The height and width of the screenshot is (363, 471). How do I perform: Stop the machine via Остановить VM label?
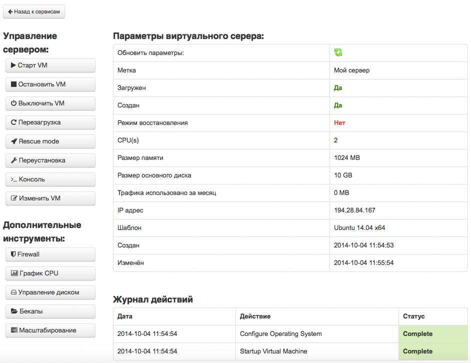click(42, 84)
